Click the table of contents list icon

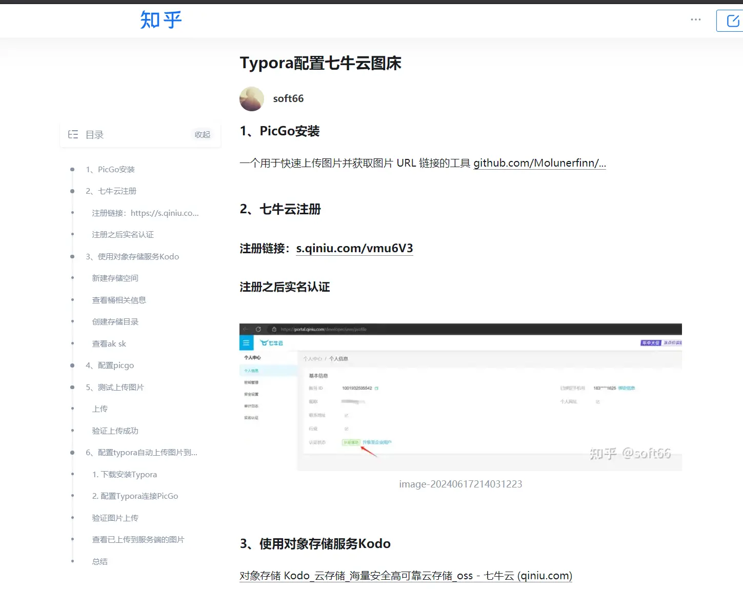tap(73, 134)
